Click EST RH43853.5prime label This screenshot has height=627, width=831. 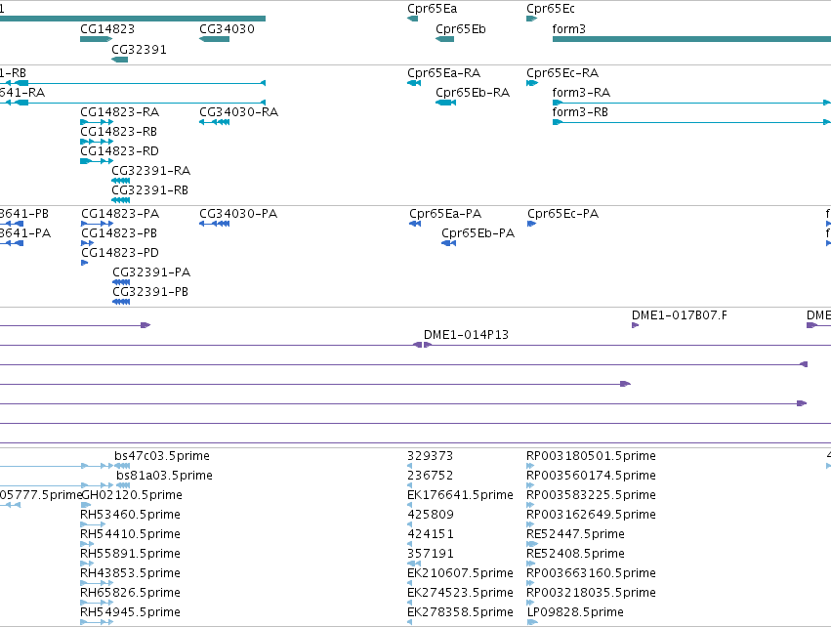[131, 573]
